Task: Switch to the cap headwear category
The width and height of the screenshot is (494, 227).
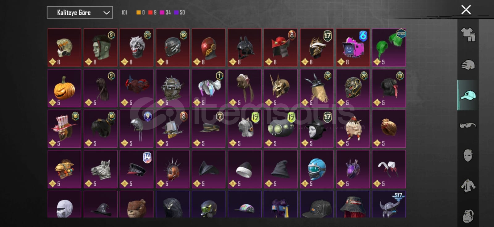Action: click(468, 95)
